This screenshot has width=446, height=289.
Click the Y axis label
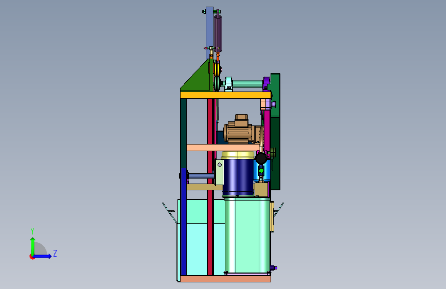point(32,231)
